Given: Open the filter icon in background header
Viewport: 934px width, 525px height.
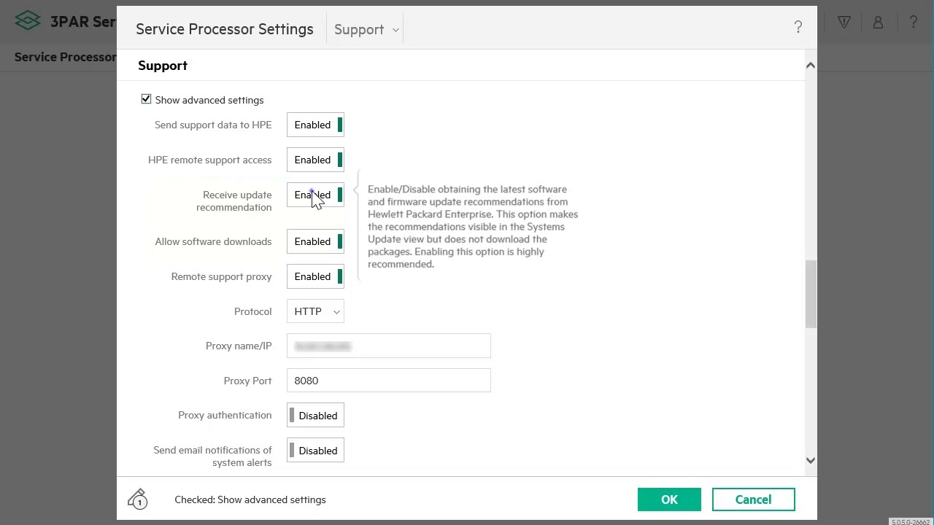Looking at the screenshot, I should tap(844, 23).
